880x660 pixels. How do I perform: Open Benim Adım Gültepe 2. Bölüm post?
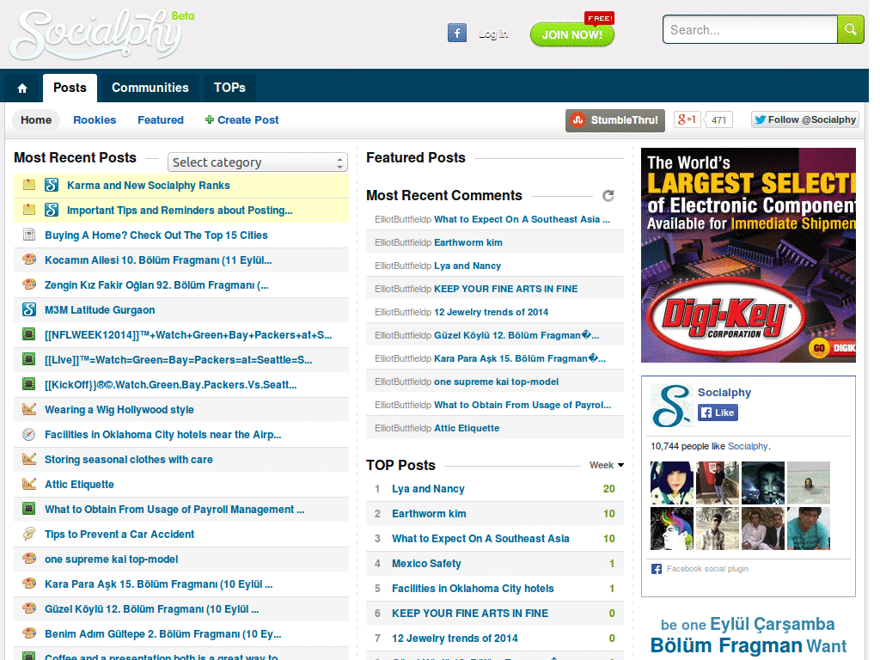click(162, 633)
